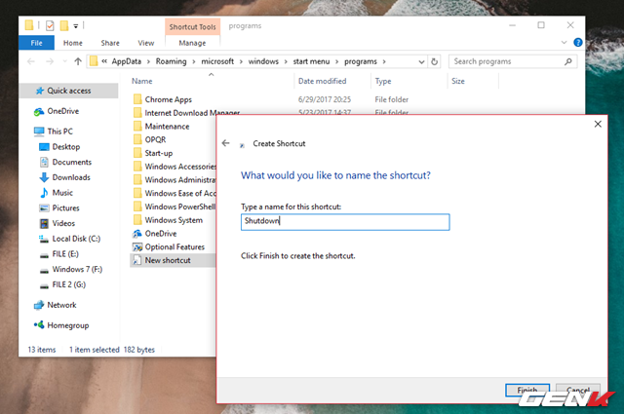Sort by the Name column header
The image size is (624, 414).
pyautogui.click(x=141, y=81)
